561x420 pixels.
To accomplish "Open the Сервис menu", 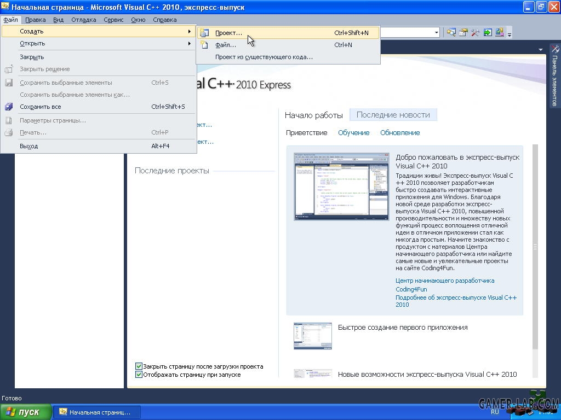I will pyautogui.click(x=113, y=20).
